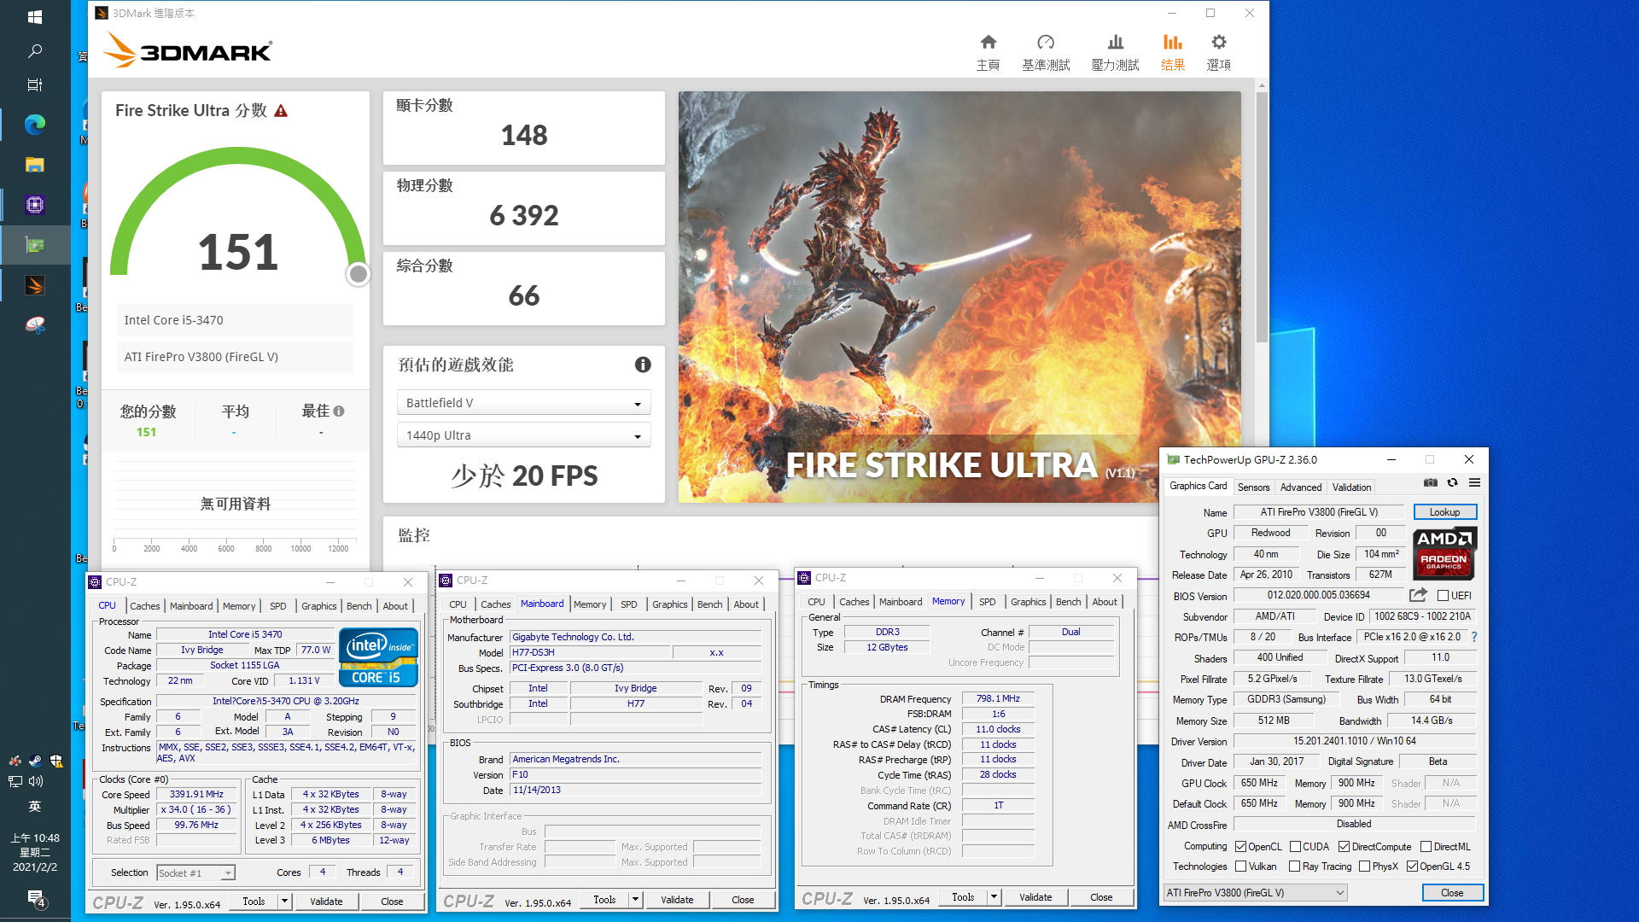Viewport: 1639px width, 922px height.
Task: Click the AMD Radeon Graphics logo
Action: click(x=1444, y=553)
